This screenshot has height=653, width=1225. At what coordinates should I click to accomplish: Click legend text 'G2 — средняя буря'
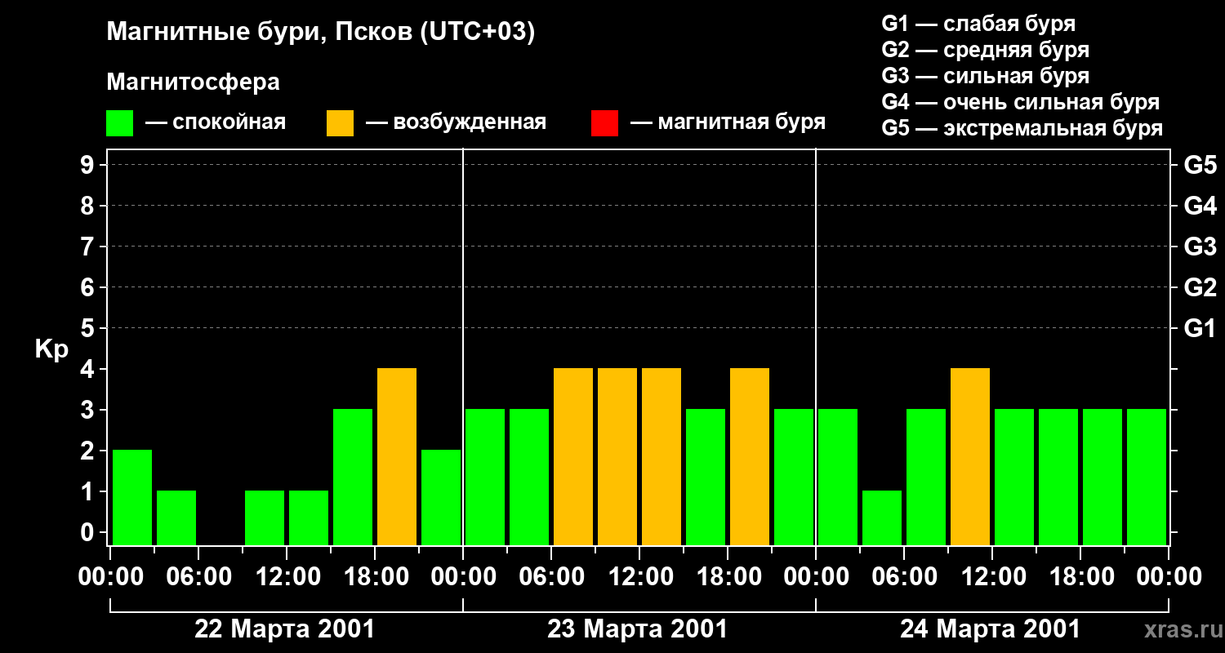coord(986,50)
